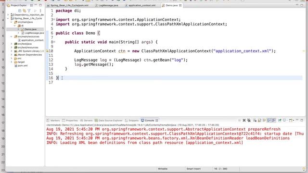The image size is (308, 173).
Task: Expand the src/test/java folder
Action: click(12, 44)
